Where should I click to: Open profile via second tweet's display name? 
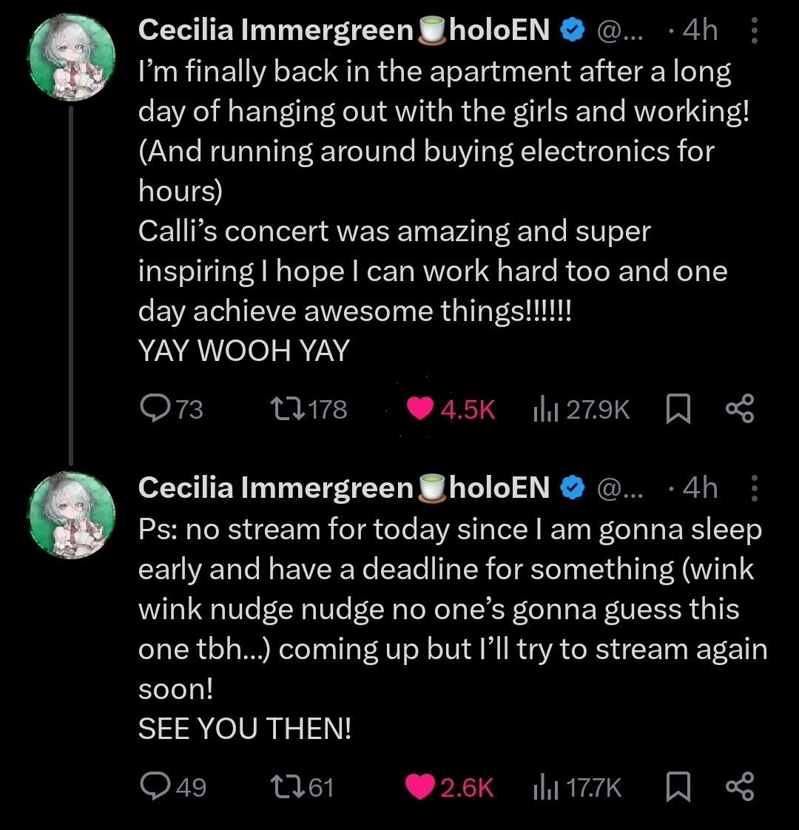coord(275,488)
